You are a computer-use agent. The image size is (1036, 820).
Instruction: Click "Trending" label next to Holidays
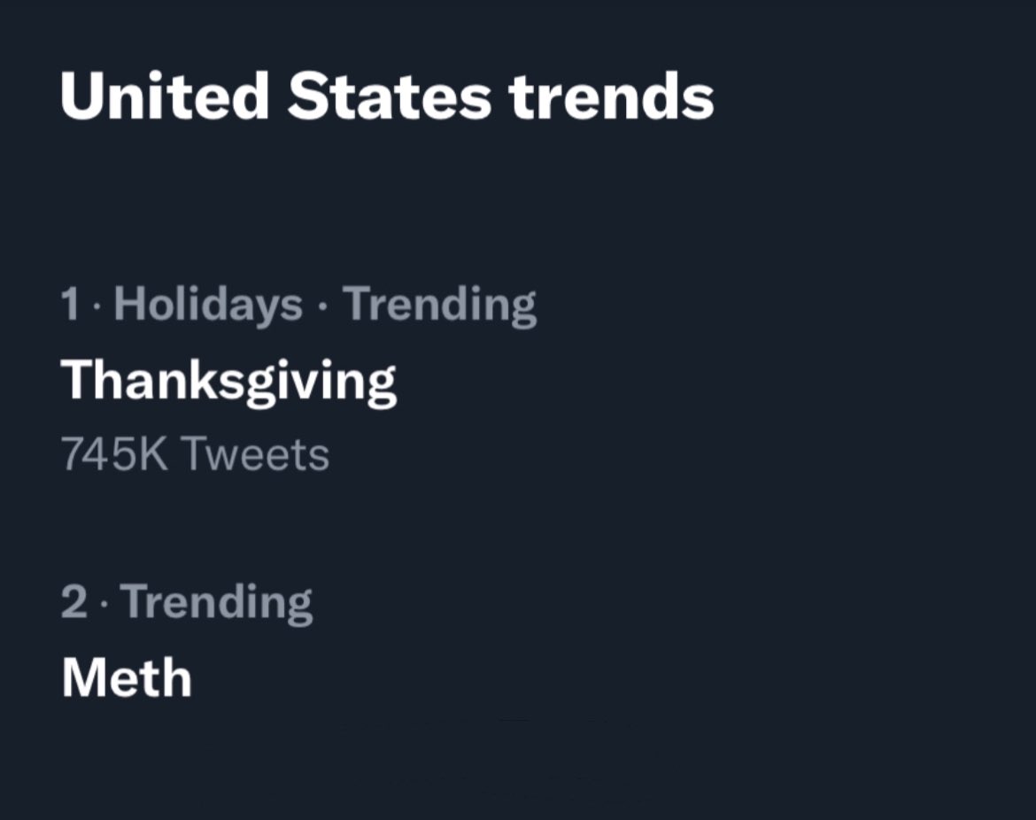[439, 306]
